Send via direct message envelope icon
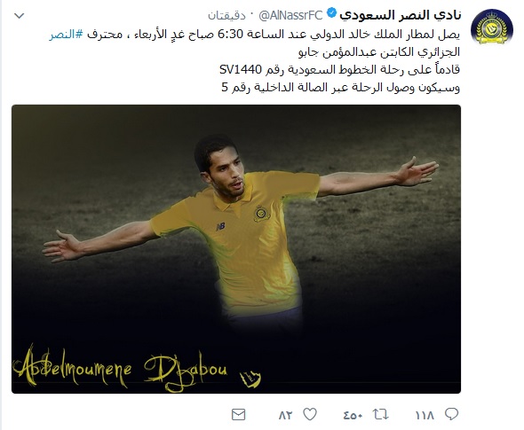524x430 pixels. [x=238, y=415]
